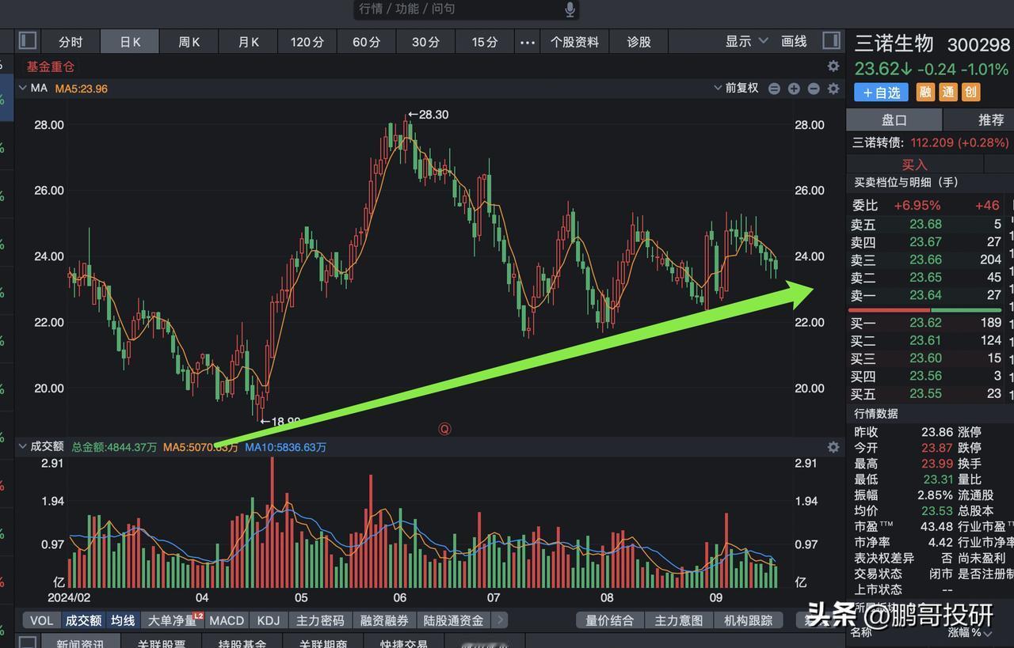1014x648 pixels.
Task: Click the 通 stock connect badge
Action: pyautogui.click(x=948, y=93)
